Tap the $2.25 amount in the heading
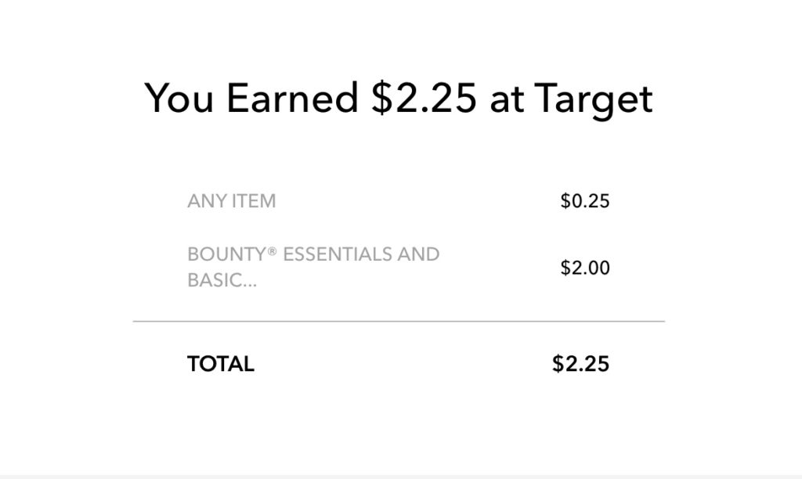 (x=424, y=98)
